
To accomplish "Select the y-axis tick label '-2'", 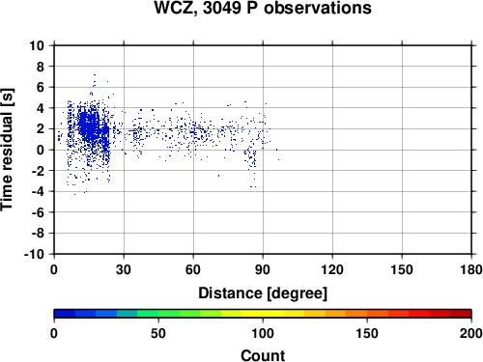I will 38,171.
